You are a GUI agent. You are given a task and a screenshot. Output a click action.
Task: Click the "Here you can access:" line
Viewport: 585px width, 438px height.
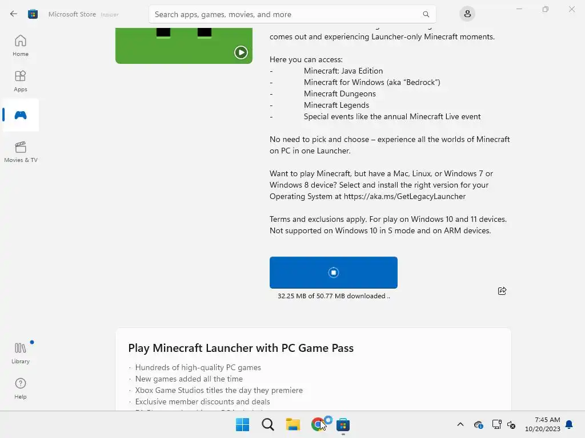coord(306,59)
